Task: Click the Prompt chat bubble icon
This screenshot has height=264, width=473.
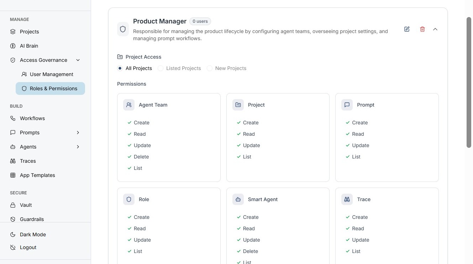Action: point(347,105)
